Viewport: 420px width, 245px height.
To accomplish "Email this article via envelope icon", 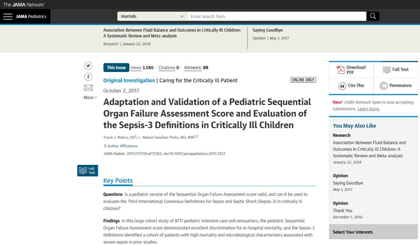I will [88, 88].
